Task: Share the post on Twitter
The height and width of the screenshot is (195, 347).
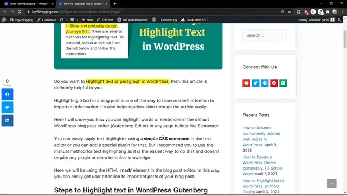Action: coord(7,107)
